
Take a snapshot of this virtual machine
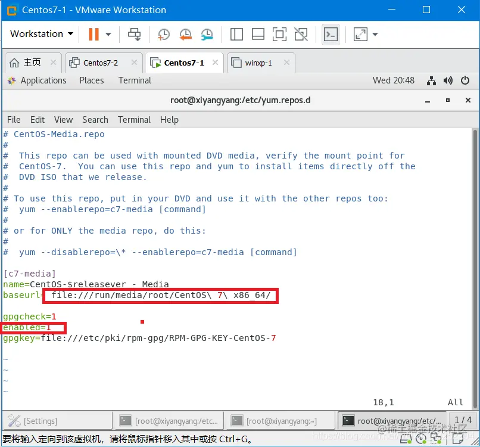(x=163, y=35)
